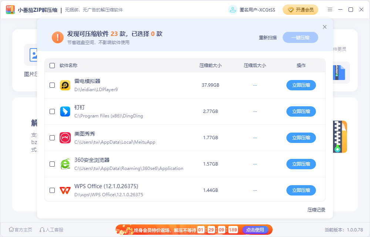Click the 雷电模拟器 software name

point(87,81)
